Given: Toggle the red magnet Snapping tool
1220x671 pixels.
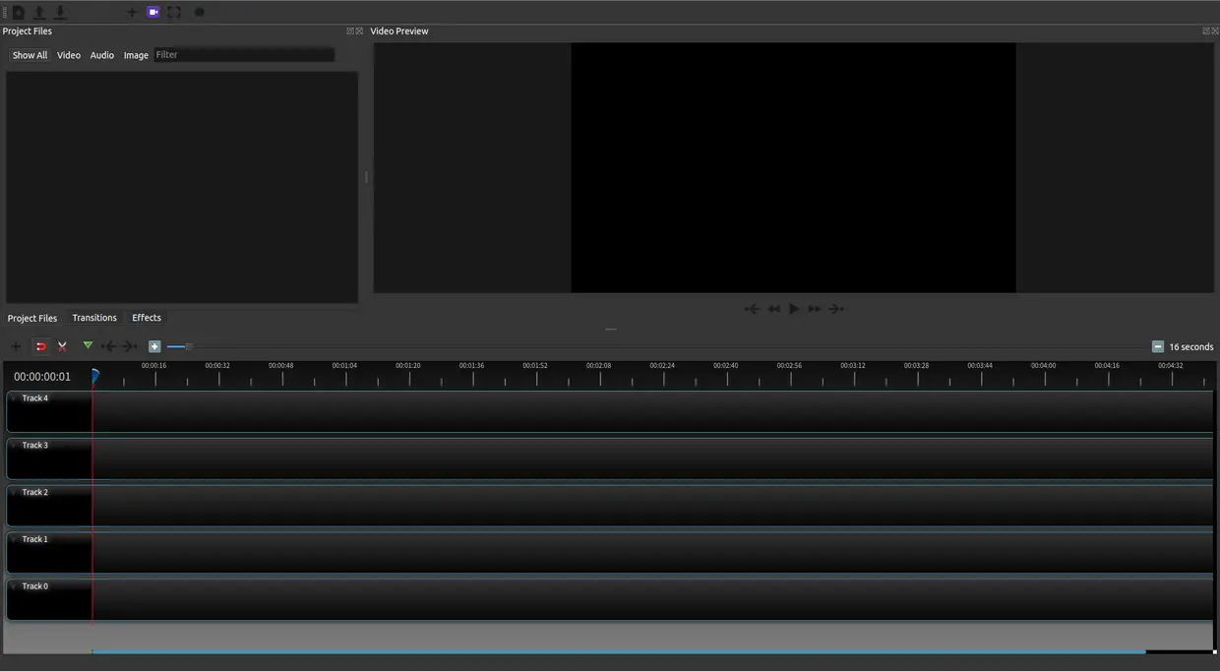Looking at the screenshot, I should [40, 346].
